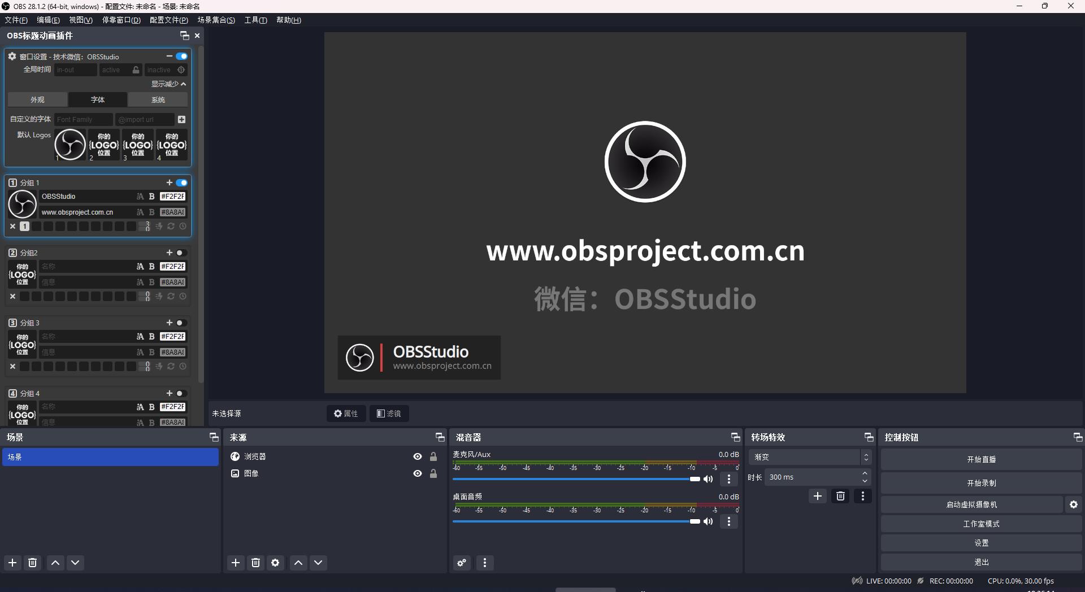Switch to the 外观 tab
The height and width of the screenshot is (592, 1085).
click(37, 99)
